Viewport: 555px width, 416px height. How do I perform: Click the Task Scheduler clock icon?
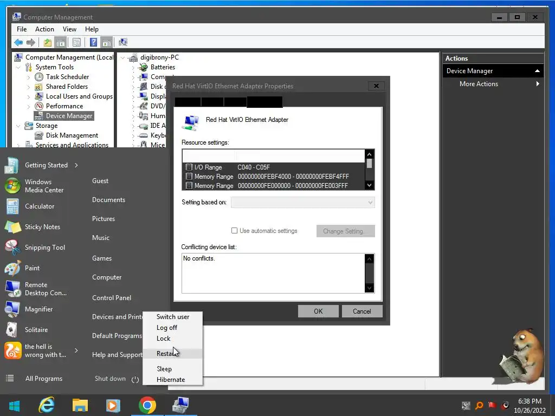39,77
